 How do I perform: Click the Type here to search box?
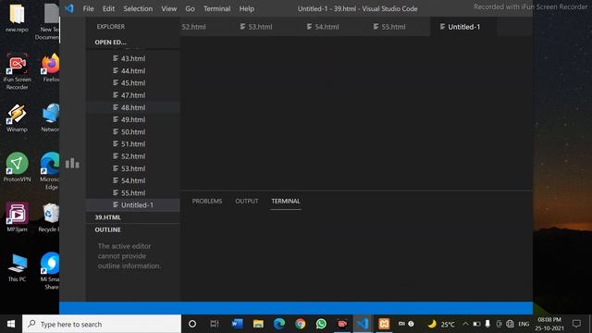pos(102,324)
